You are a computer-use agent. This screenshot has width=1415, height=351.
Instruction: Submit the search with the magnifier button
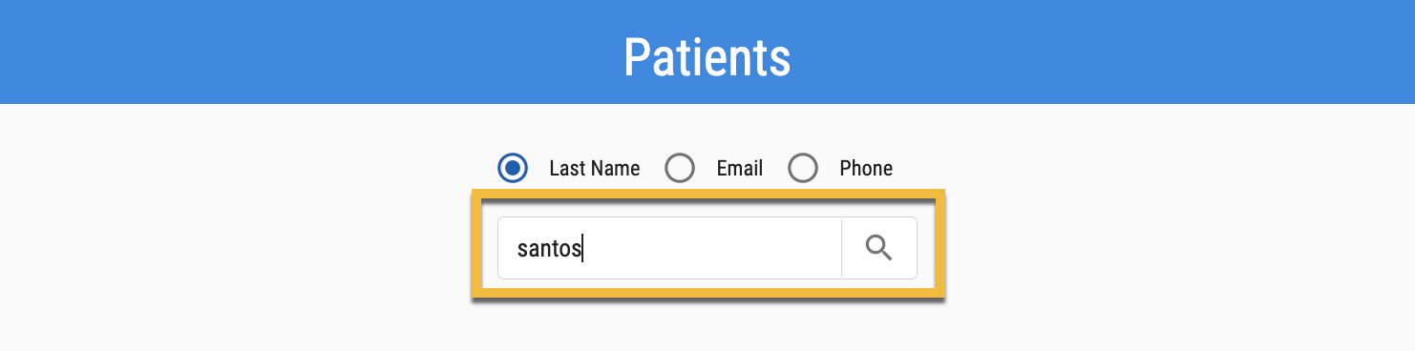coord(879,248)
